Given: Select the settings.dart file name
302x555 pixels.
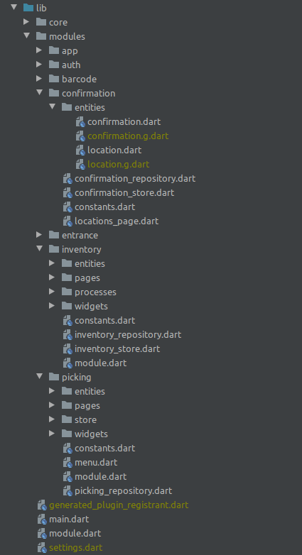Looking at the screenshot, I should pos(76,548).
